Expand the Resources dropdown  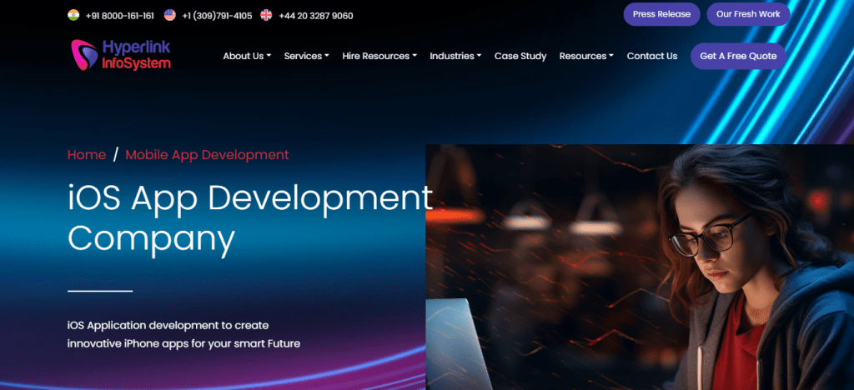pyautogui.click(x=586, y=56)
